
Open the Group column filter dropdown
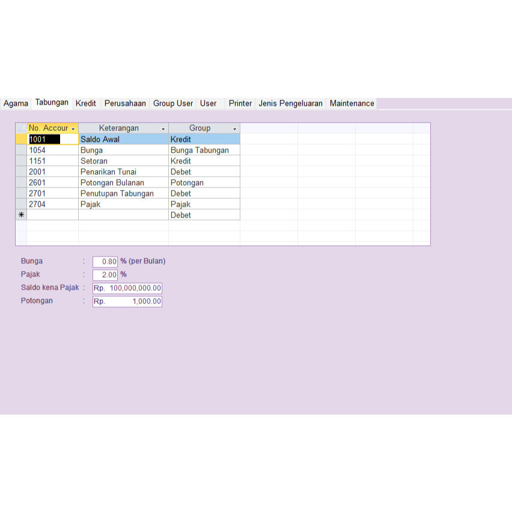pyautogui.click(x=234, y=129)
